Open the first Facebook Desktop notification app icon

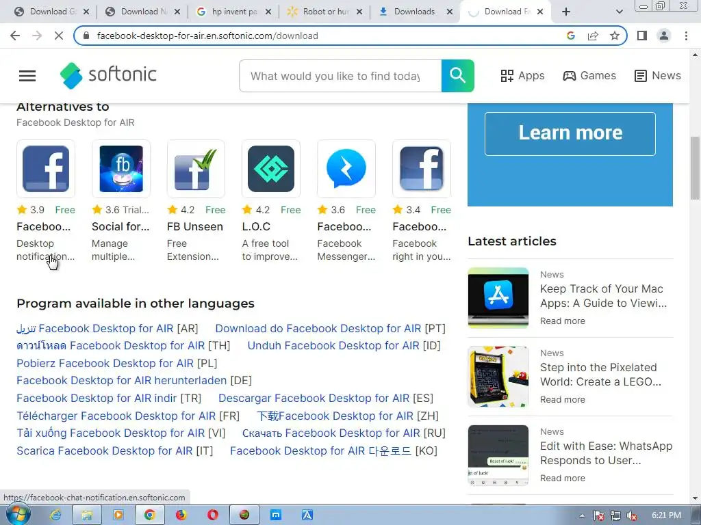[x=46, y=169]
